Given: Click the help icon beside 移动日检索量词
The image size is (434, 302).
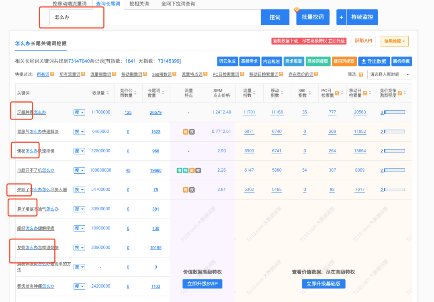Looking at the screenshot, I should click(x=281, y=74).
